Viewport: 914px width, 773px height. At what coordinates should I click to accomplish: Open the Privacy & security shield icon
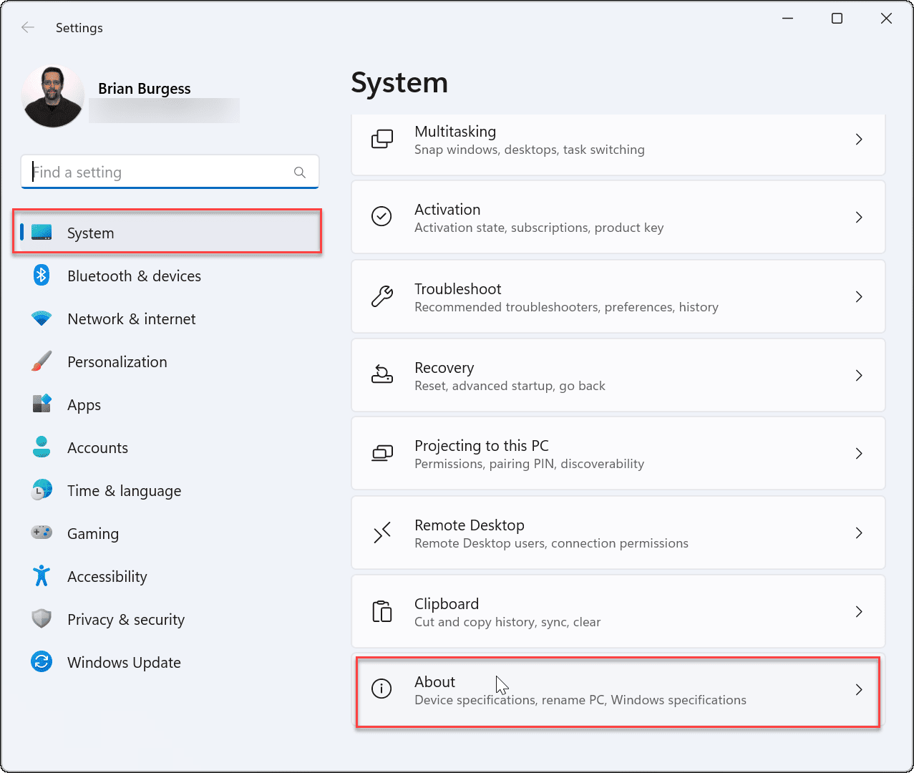pyautogui.click(x=42, y=618)
